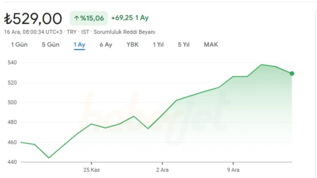
Task: Click the 2 Ara date axis marker
Action: pyautogui.click(x=162, y=170)
